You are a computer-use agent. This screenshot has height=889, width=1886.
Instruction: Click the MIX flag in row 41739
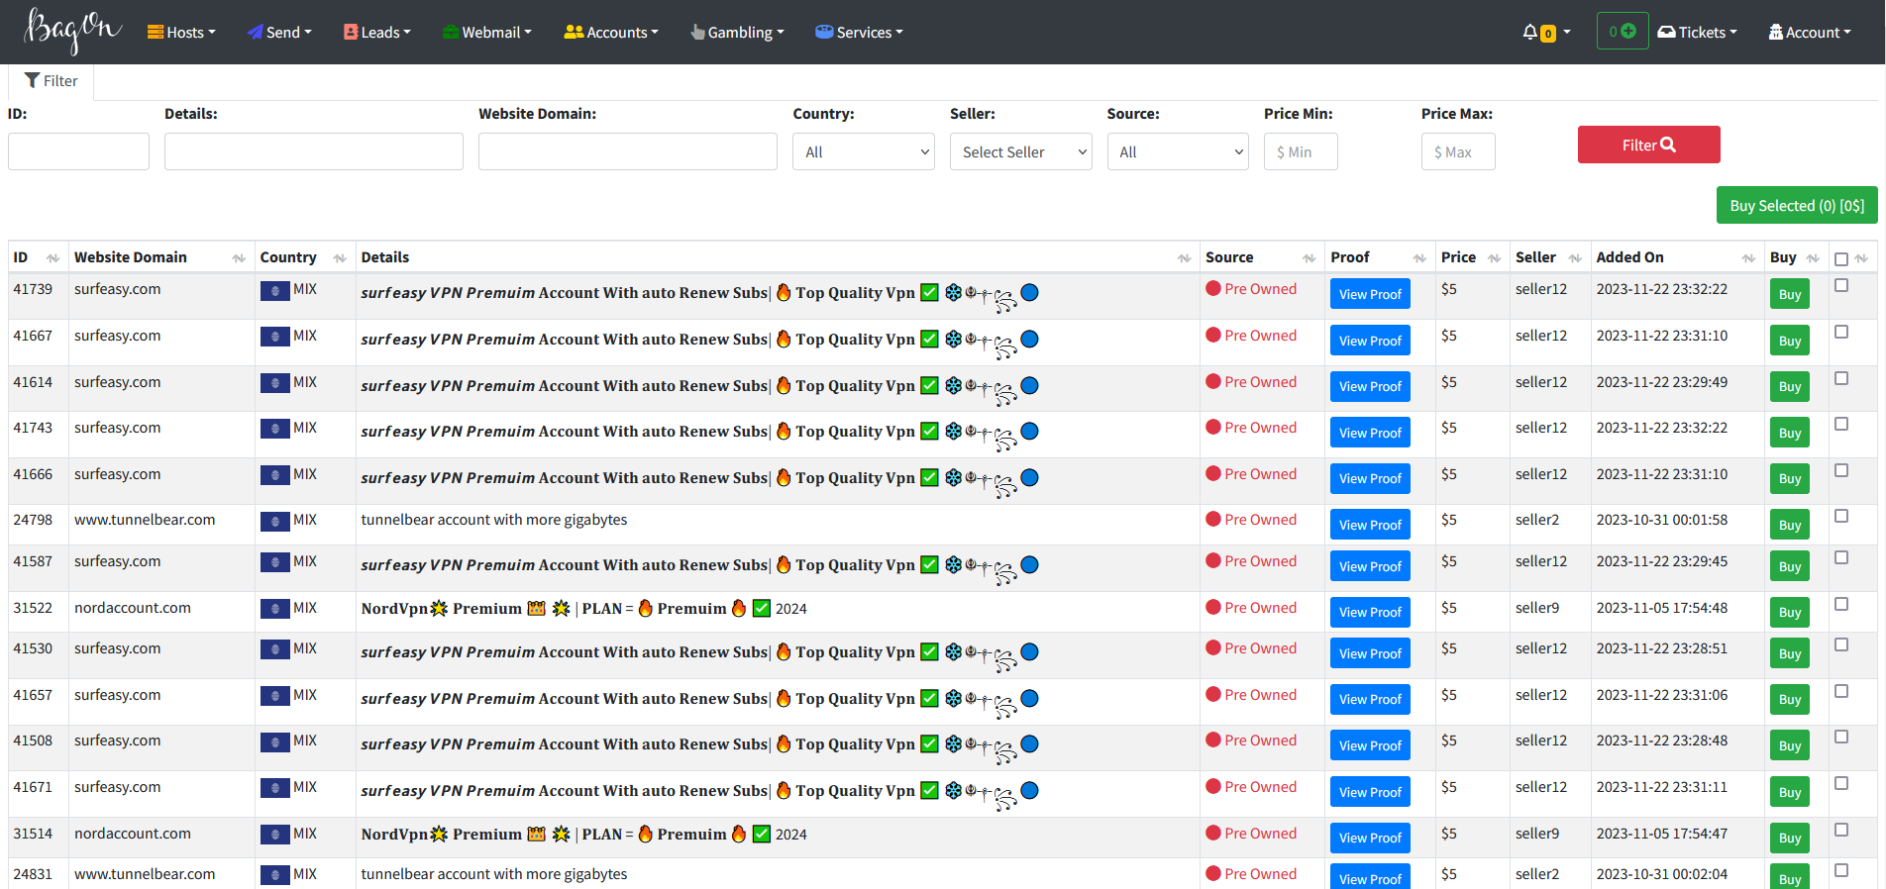(x=274, y=290)
